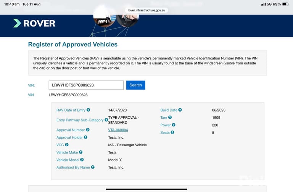Click the Entry Pathway Sub-Category label
Image resolution: width=293 pixels, height=192 pixels.
(x=80, y=120)
